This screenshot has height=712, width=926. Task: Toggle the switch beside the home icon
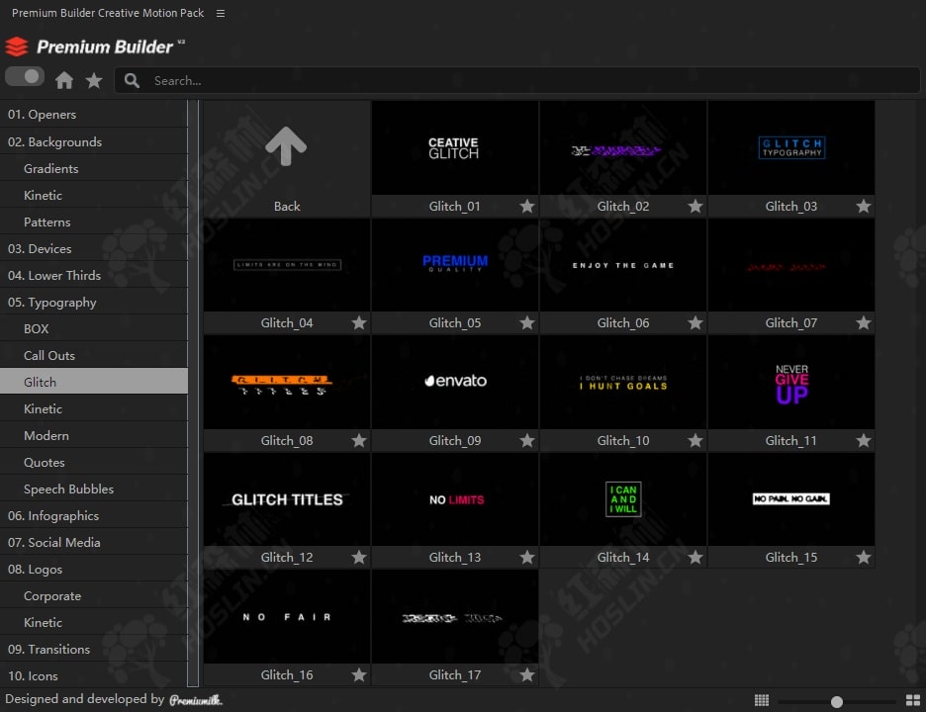(25, 77)
